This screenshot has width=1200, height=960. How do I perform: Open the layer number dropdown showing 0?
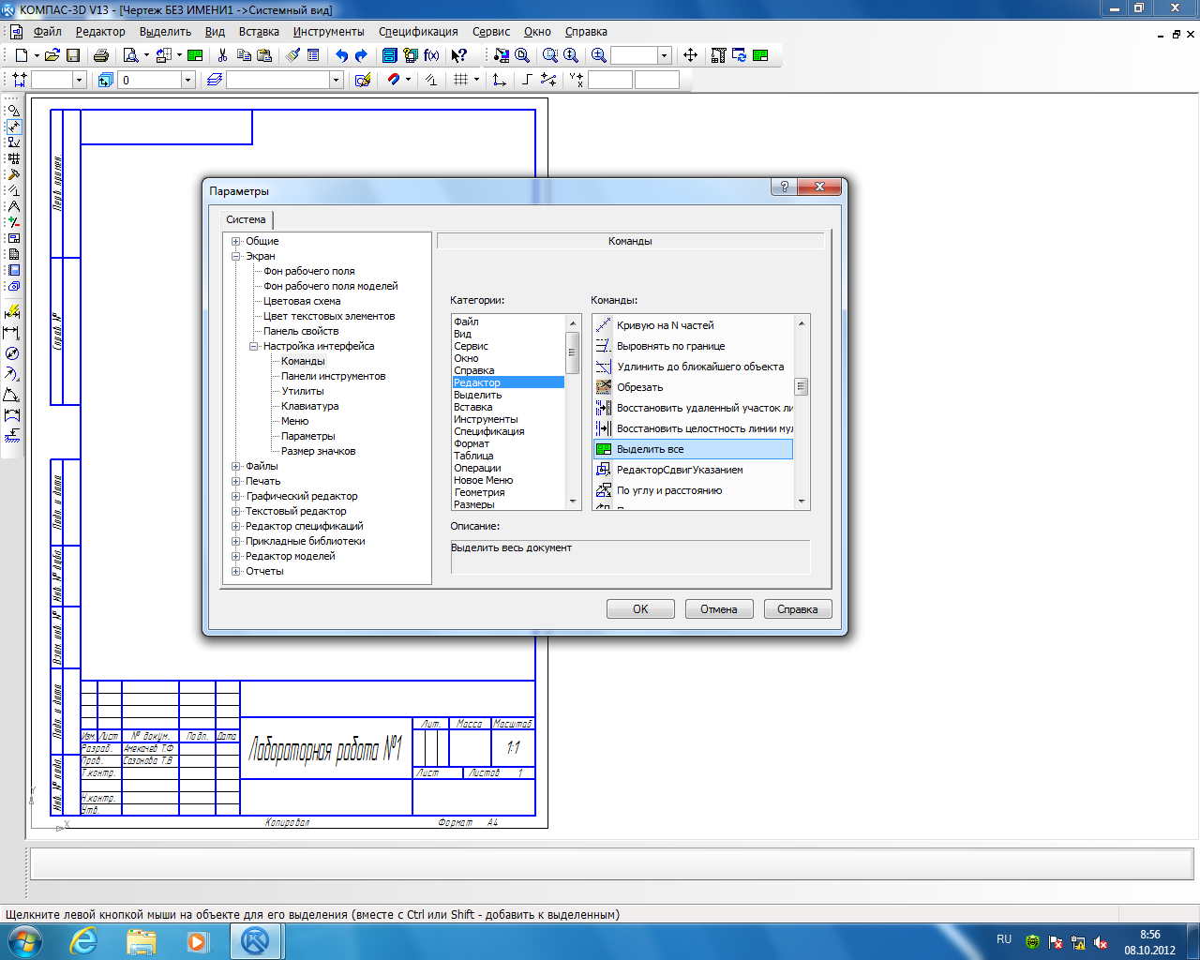click(187, 80)
